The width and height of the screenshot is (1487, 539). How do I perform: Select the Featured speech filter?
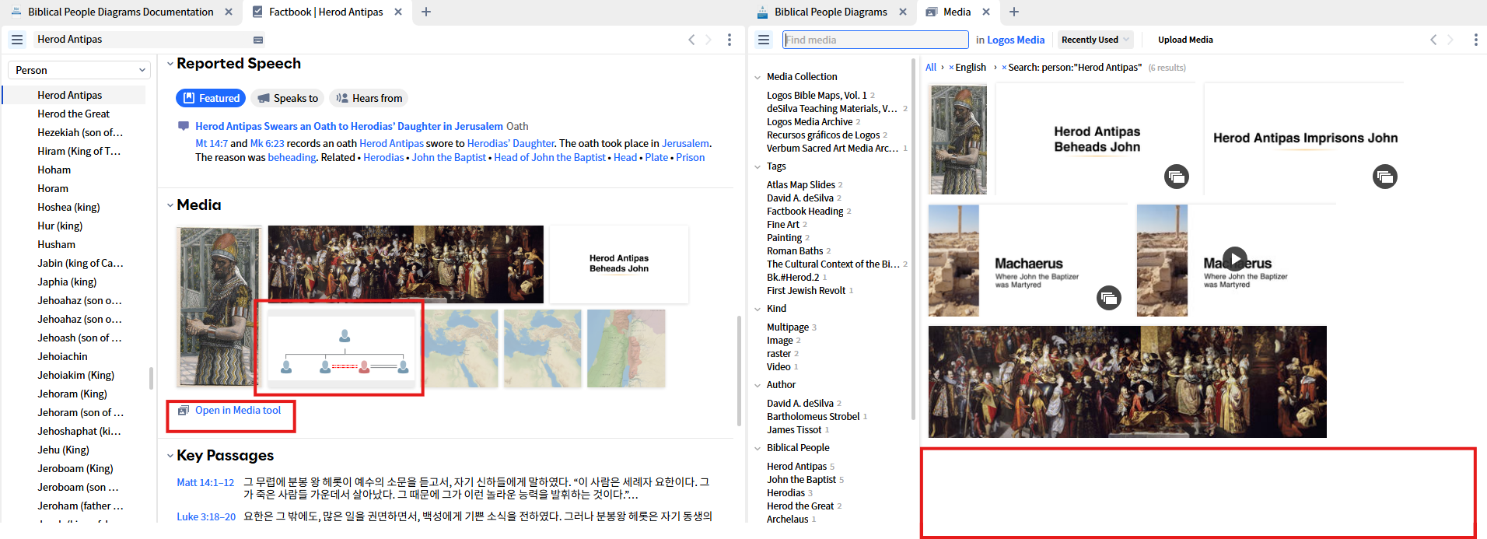(211, 98)
